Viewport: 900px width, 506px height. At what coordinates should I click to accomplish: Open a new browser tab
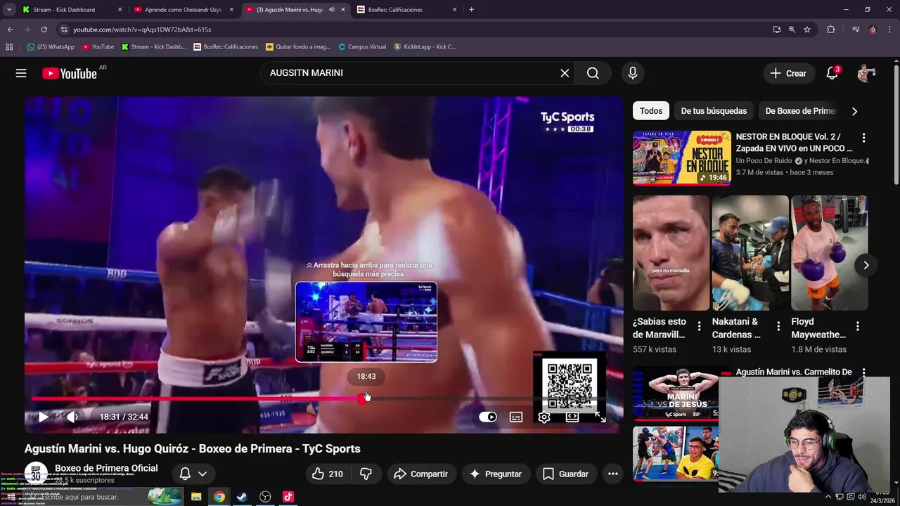pos(471,10)
